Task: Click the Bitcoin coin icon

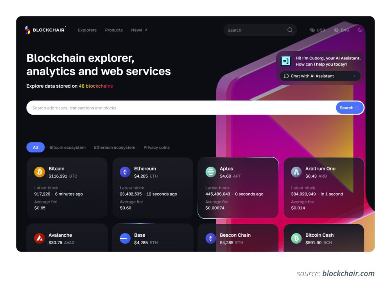Action: (x=39, y=172)
